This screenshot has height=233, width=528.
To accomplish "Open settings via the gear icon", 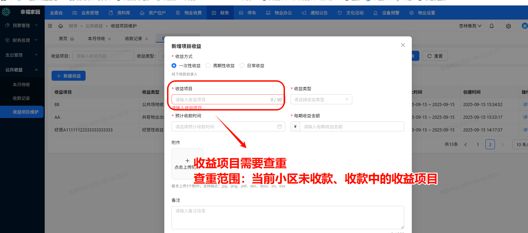I will pyautogui.click(x=508, y=26).
